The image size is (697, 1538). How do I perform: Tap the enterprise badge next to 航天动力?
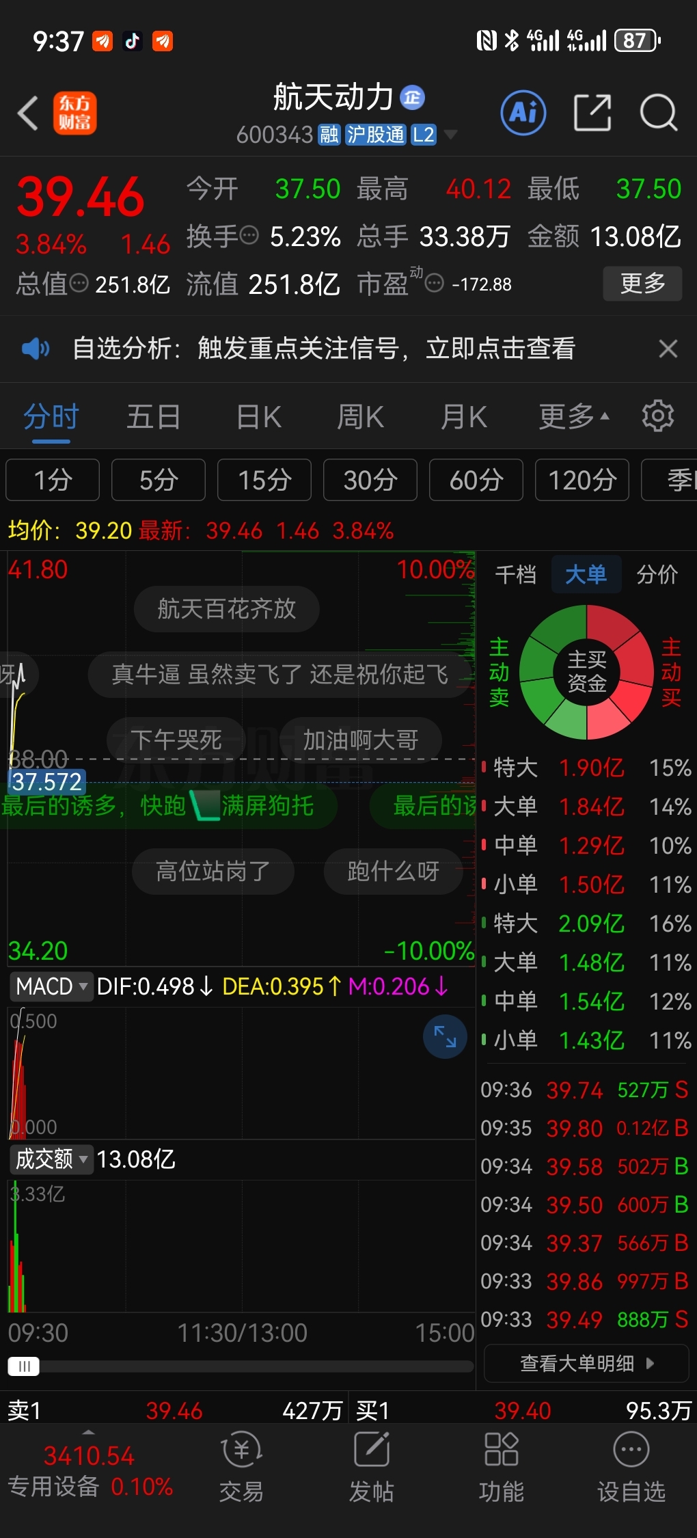[412, 98]
